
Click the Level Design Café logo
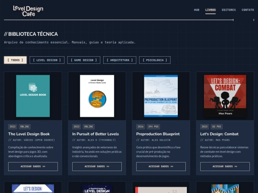(28, 11)
